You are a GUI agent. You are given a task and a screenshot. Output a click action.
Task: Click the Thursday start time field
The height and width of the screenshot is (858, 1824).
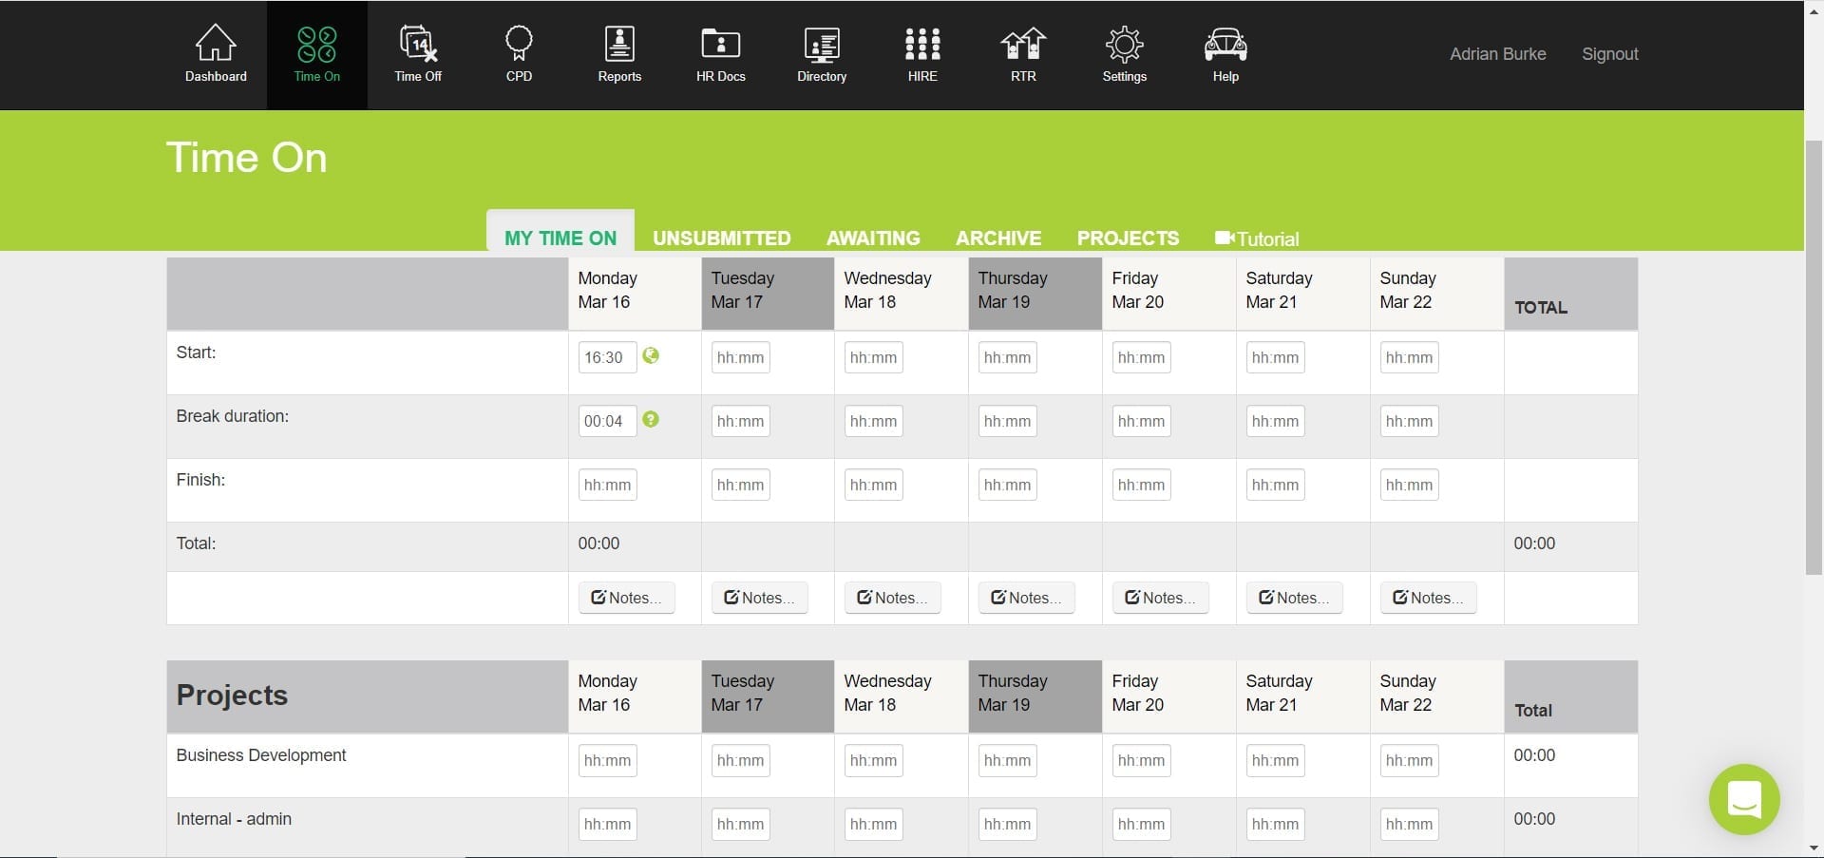point(1008,357)
